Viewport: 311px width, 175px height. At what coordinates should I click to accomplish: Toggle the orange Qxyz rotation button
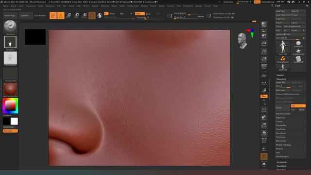click(264, 96)
